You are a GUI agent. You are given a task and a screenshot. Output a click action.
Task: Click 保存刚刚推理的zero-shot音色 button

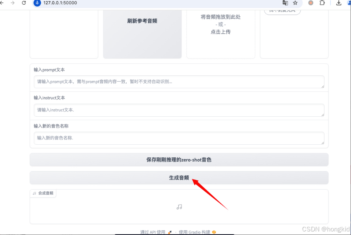point(179,160)
